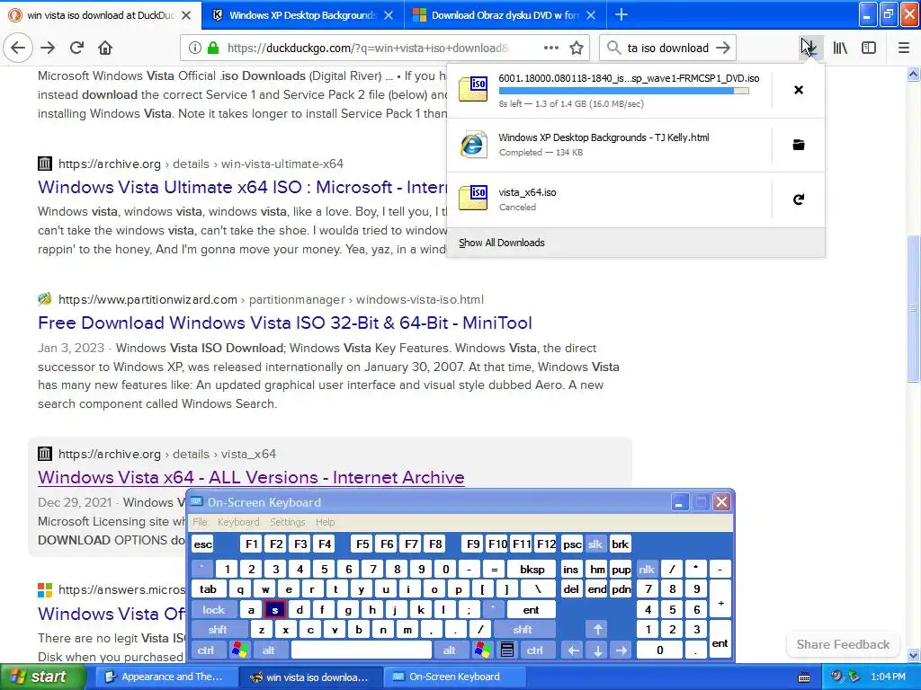The width and height of the screenshot is (921, 690).
Task: Click the search box text field
Action: [668, 49]
